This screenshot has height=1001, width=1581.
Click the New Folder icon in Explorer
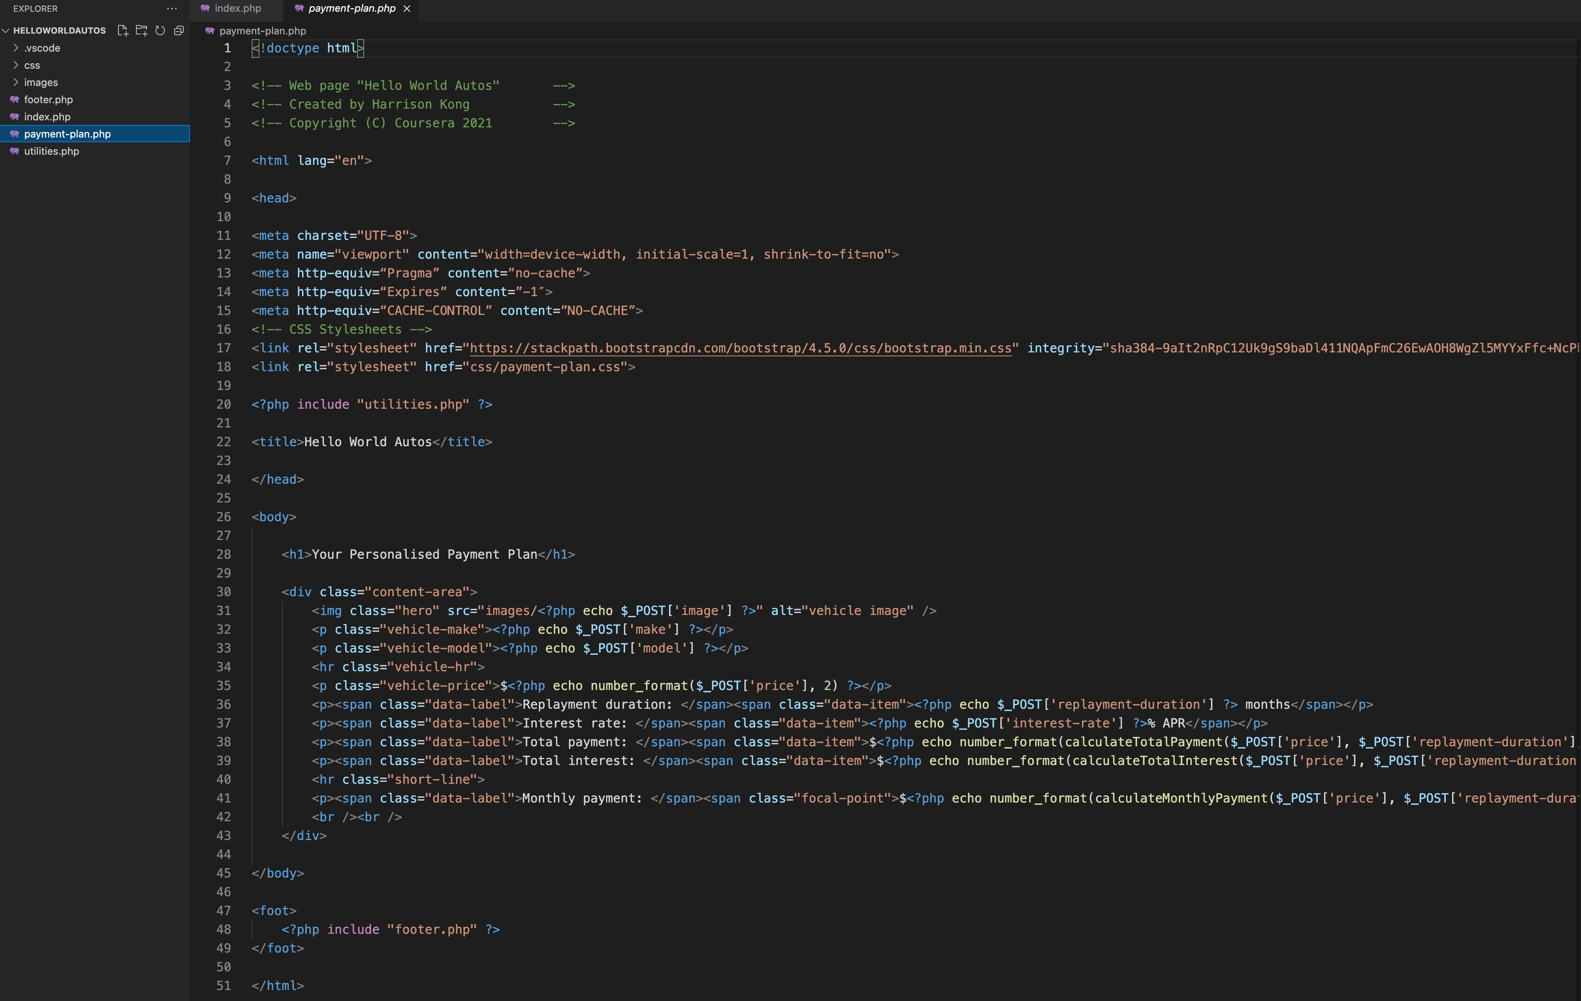(141, 30)
